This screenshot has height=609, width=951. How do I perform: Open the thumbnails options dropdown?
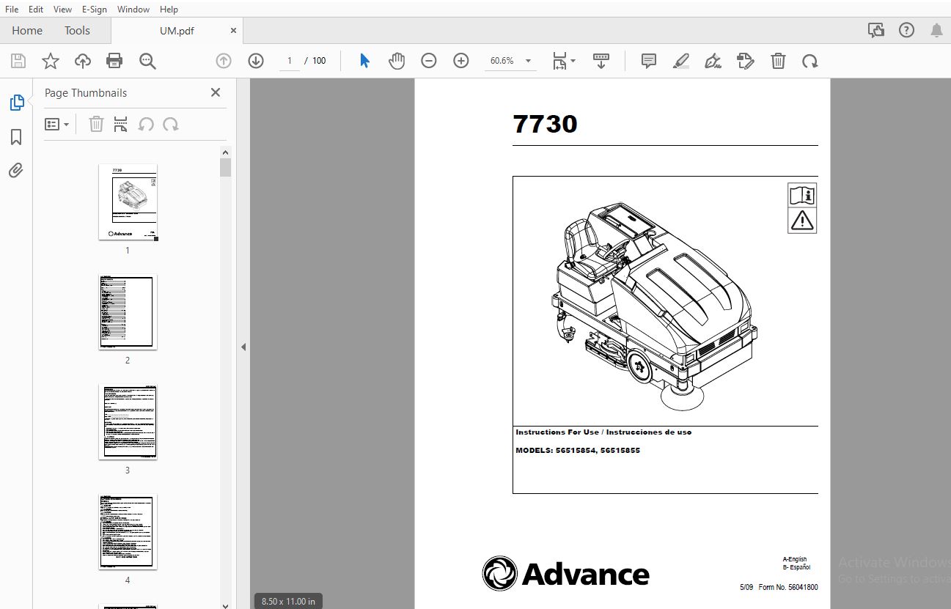pyautogui.click(x=57, y=125)
